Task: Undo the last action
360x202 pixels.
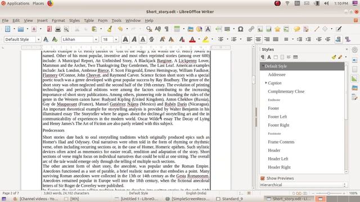Action: coord(120,29)
